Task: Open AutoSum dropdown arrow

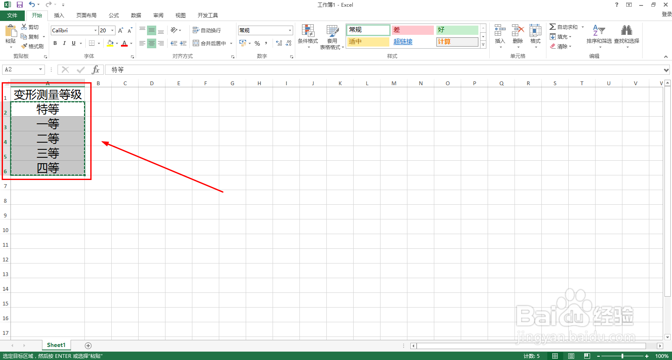Action: (583, 27)
